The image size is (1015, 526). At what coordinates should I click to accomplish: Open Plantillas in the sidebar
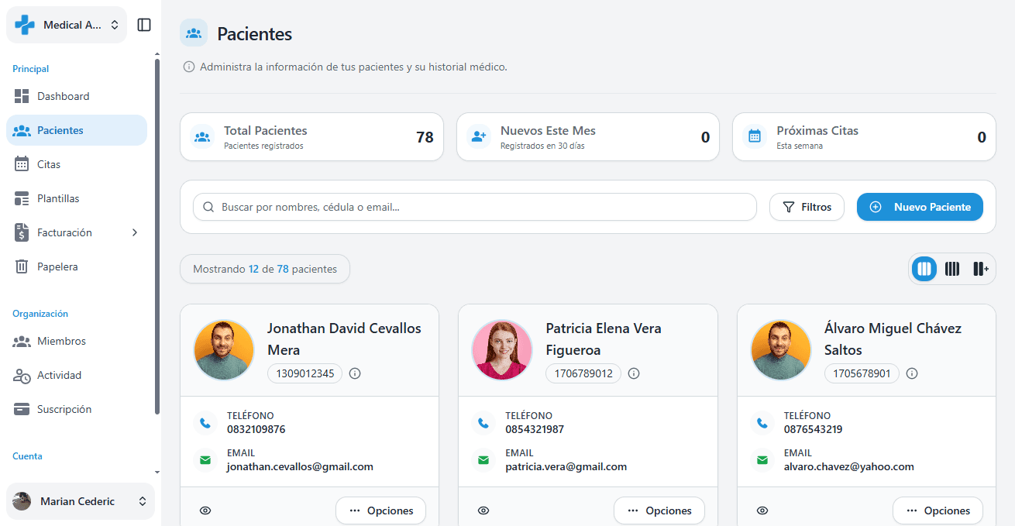77,198
